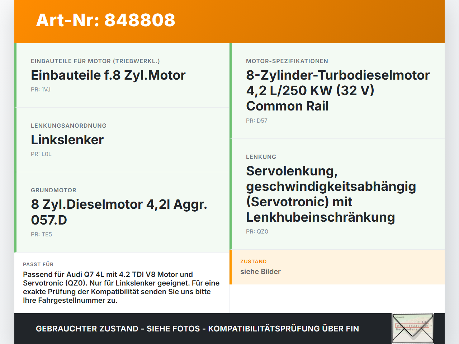459x344 pixels.
Task: Click label 'EINBAUTEILE FÜR MOTOR (TRIEBWERKL.)'
Action: pos(95,61)
